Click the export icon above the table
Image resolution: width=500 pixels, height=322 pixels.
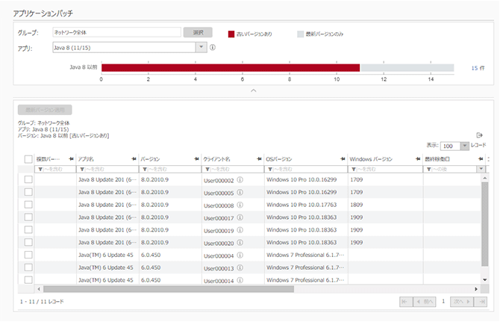(x=480, y=134)
